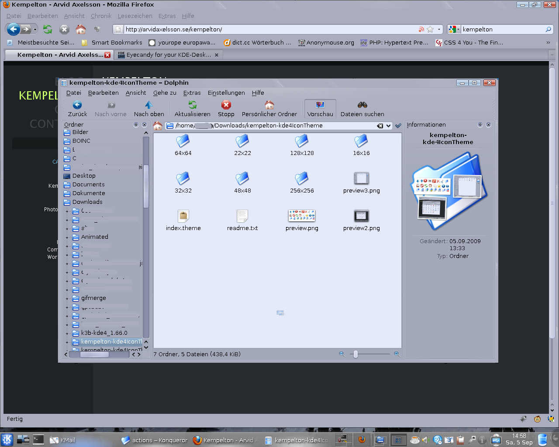Clear the Dolphin location bar text
This screenshot has width=559, height=447.
380,126
